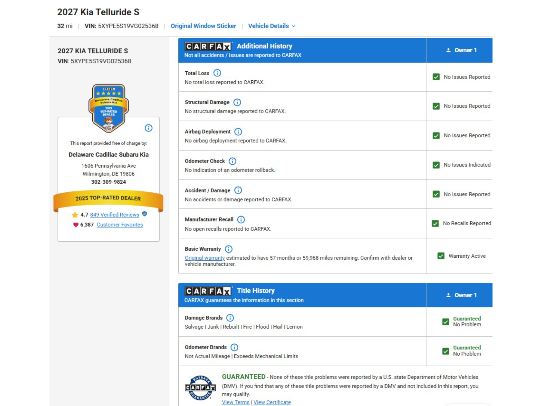Image resolution: width=542 pixels, height=406 pixels.
Task: Click the Airbag Deployment green checkmark
Action: click(x=436, y=136)
